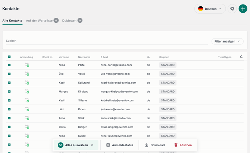Click registration status icon for Niina Pärtel

click(27, 65)
